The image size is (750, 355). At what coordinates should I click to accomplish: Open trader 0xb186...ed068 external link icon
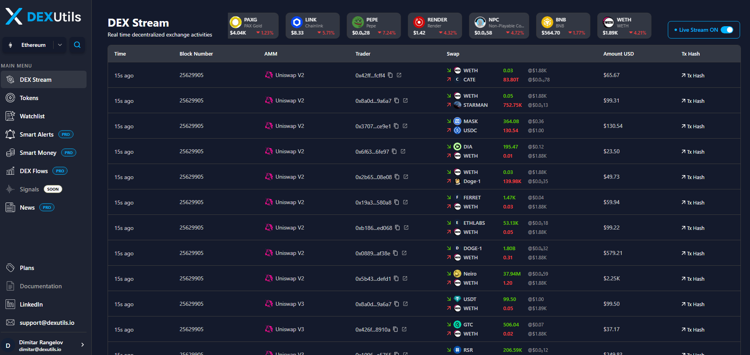pos(406,228)
